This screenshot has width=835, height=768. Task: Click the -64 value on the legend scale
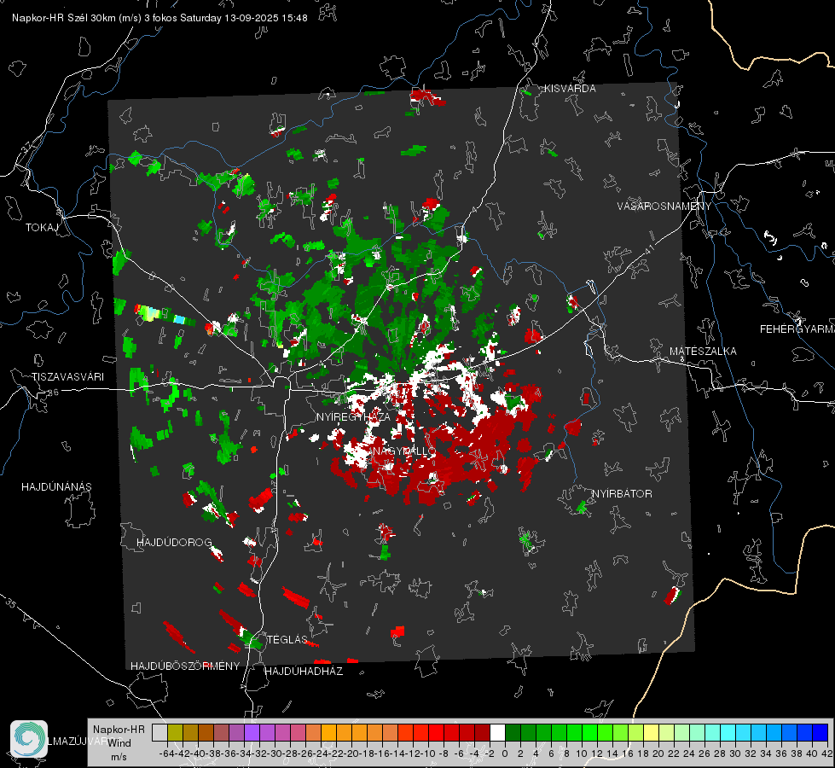(x=167, y=753)
